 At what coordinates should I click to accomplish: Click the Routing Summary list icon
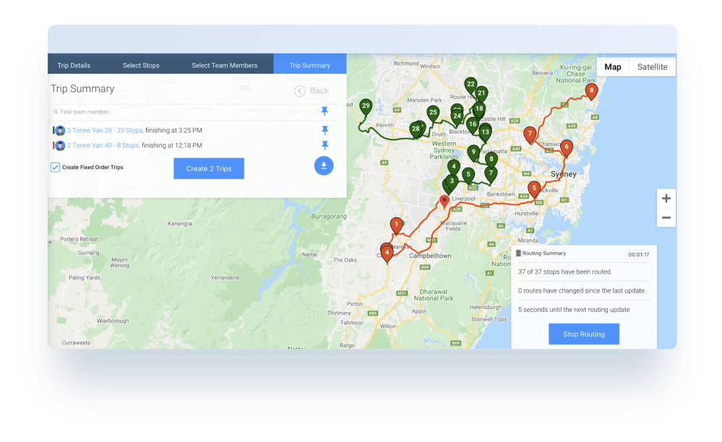point(518,253)
